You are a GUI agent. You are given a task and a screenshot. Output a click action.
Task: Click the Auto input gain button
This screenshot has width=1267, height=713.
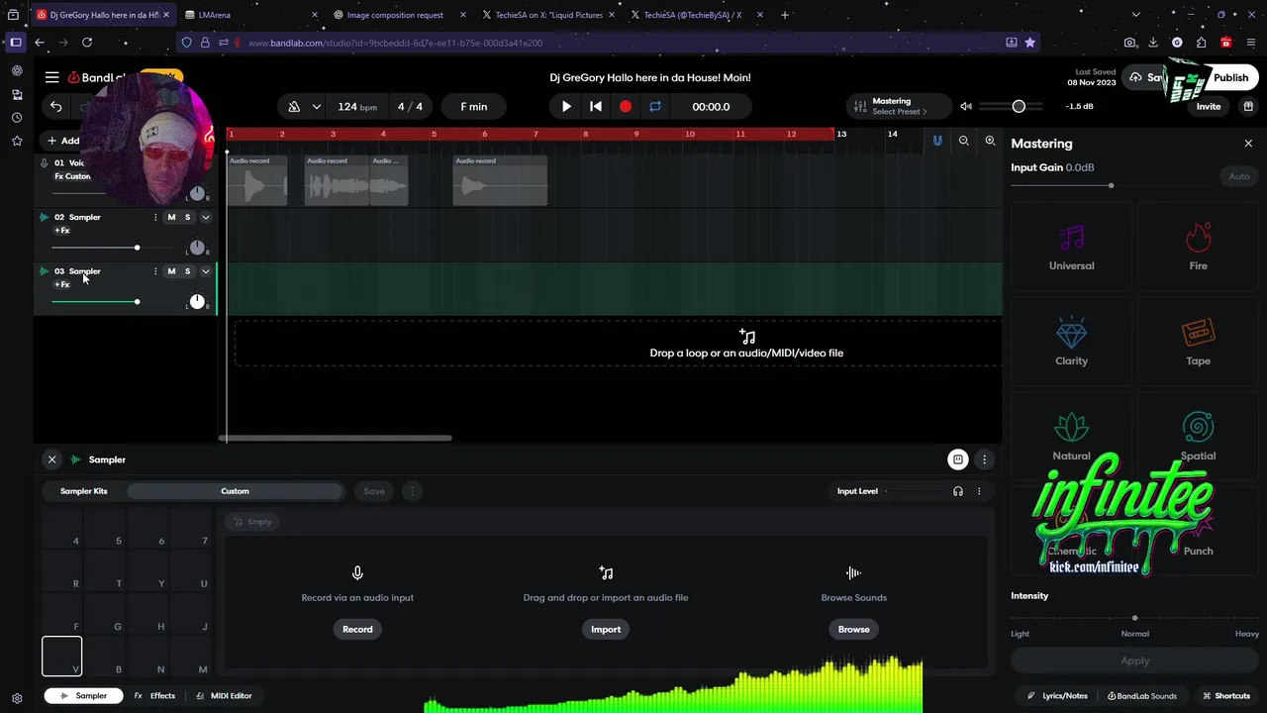point(1239,176)
